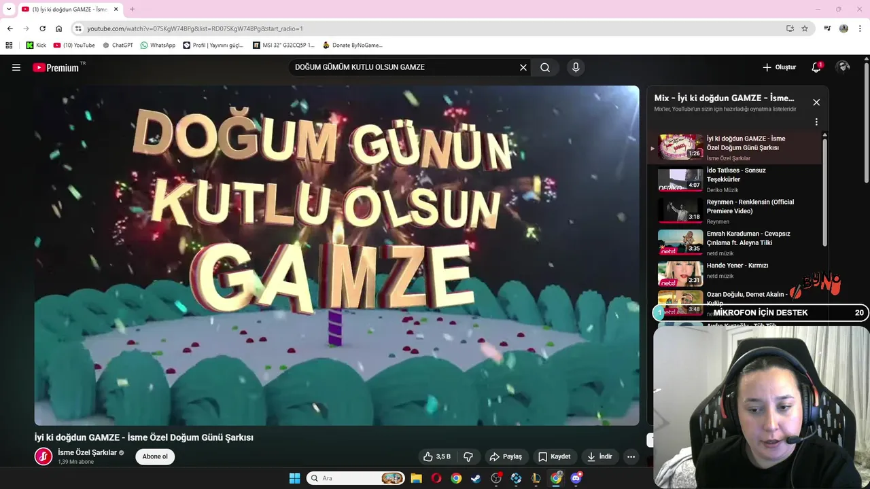Open the notifications bell
The image size is (870, 489).
click(x=816, y=67)
